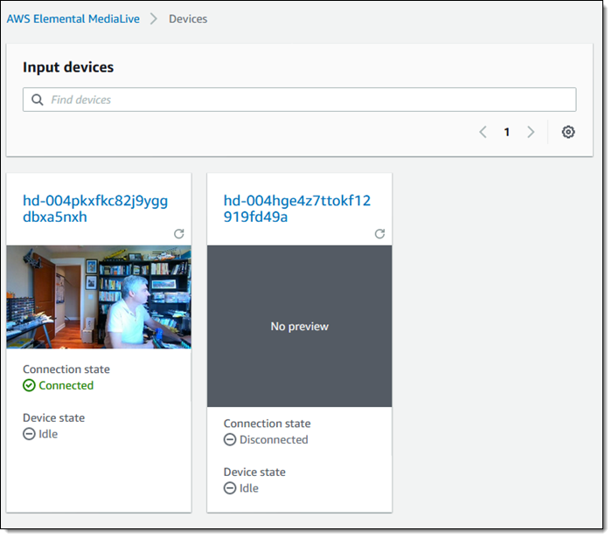Refresh the hd-004hge4z7ttokf12919fd49a device card

click(379, 234)
